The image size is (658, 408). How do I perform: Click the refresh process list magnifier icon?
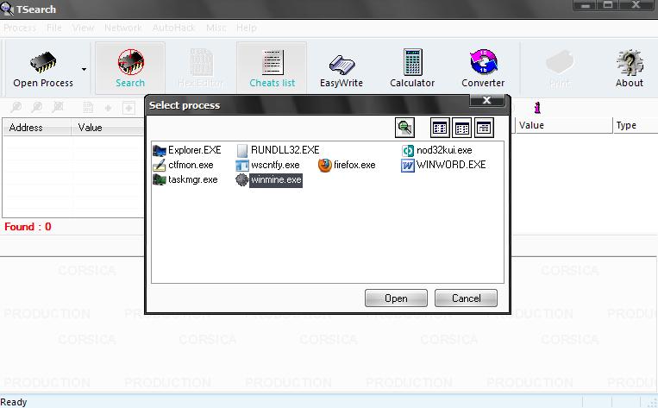pos(404,127)
